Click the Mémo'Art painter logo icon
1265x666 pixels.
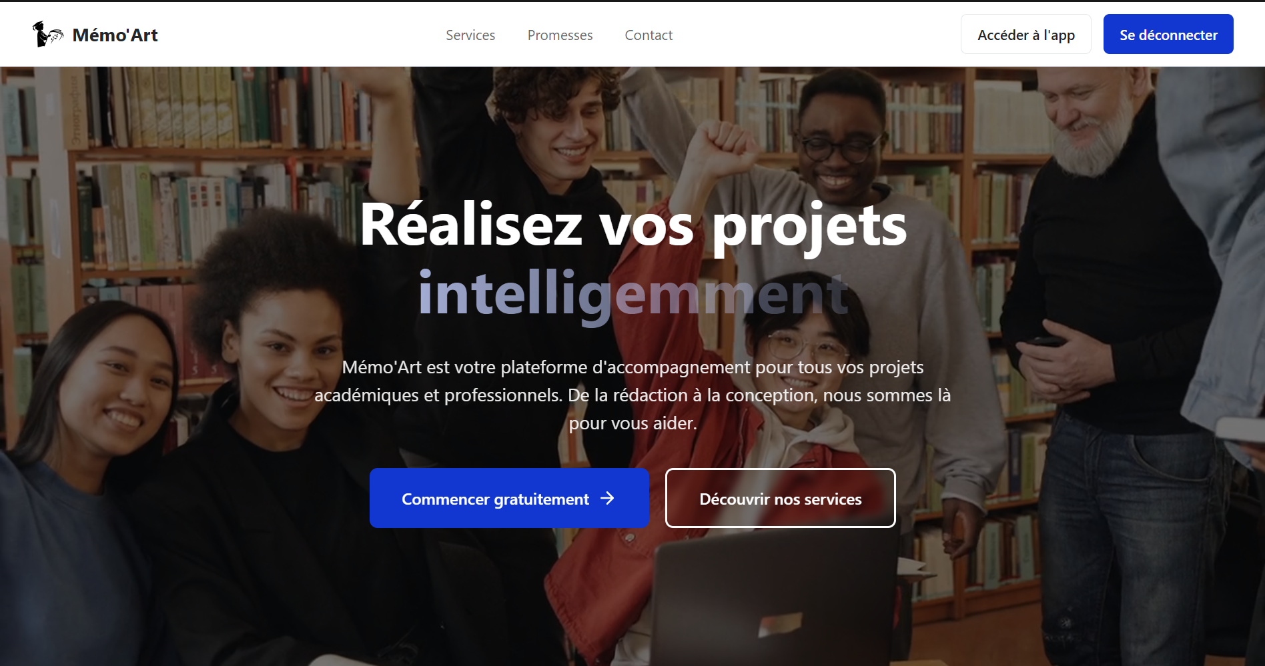click(x=48, y=34)
